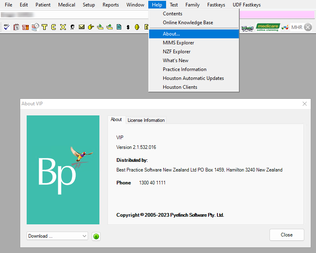Choose Practice Information menu item
Image resolution: width=316 pixels, height=253 pixels.
194,69
